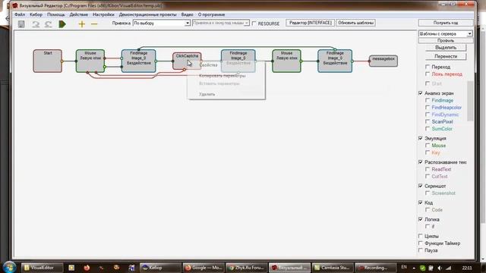The image size is (486, 273).
Task: Collapse the Логика group
Action: pyautogui.click(x=421, y=219)
